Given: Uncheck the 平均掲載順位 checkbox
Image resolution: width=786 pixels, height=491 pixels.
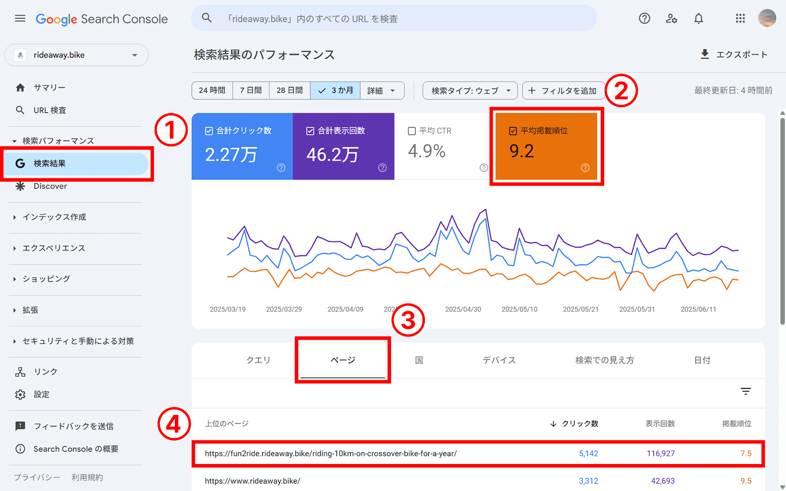Looking at the screenshot, I should (512, 131).
